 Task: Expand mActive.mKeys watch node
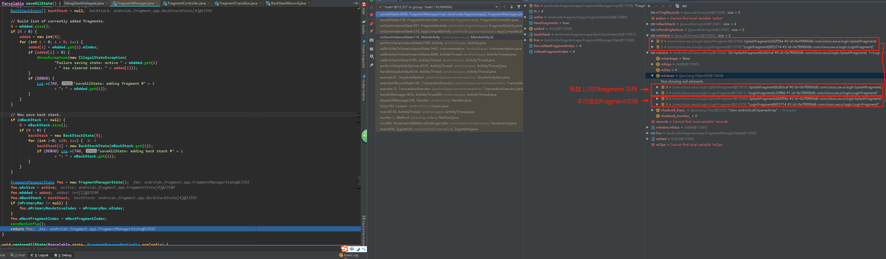(647, 127)
